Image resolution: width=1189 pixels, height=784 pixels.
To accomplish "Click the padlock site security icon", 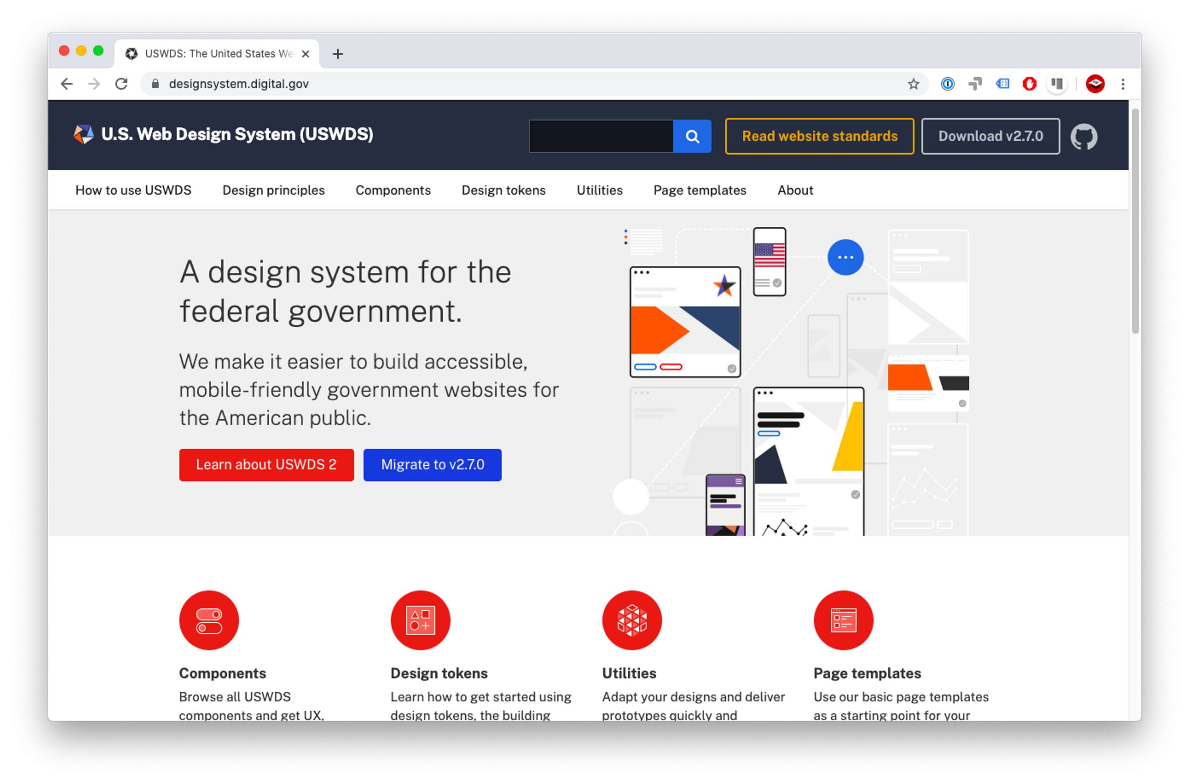I will 155,84.
